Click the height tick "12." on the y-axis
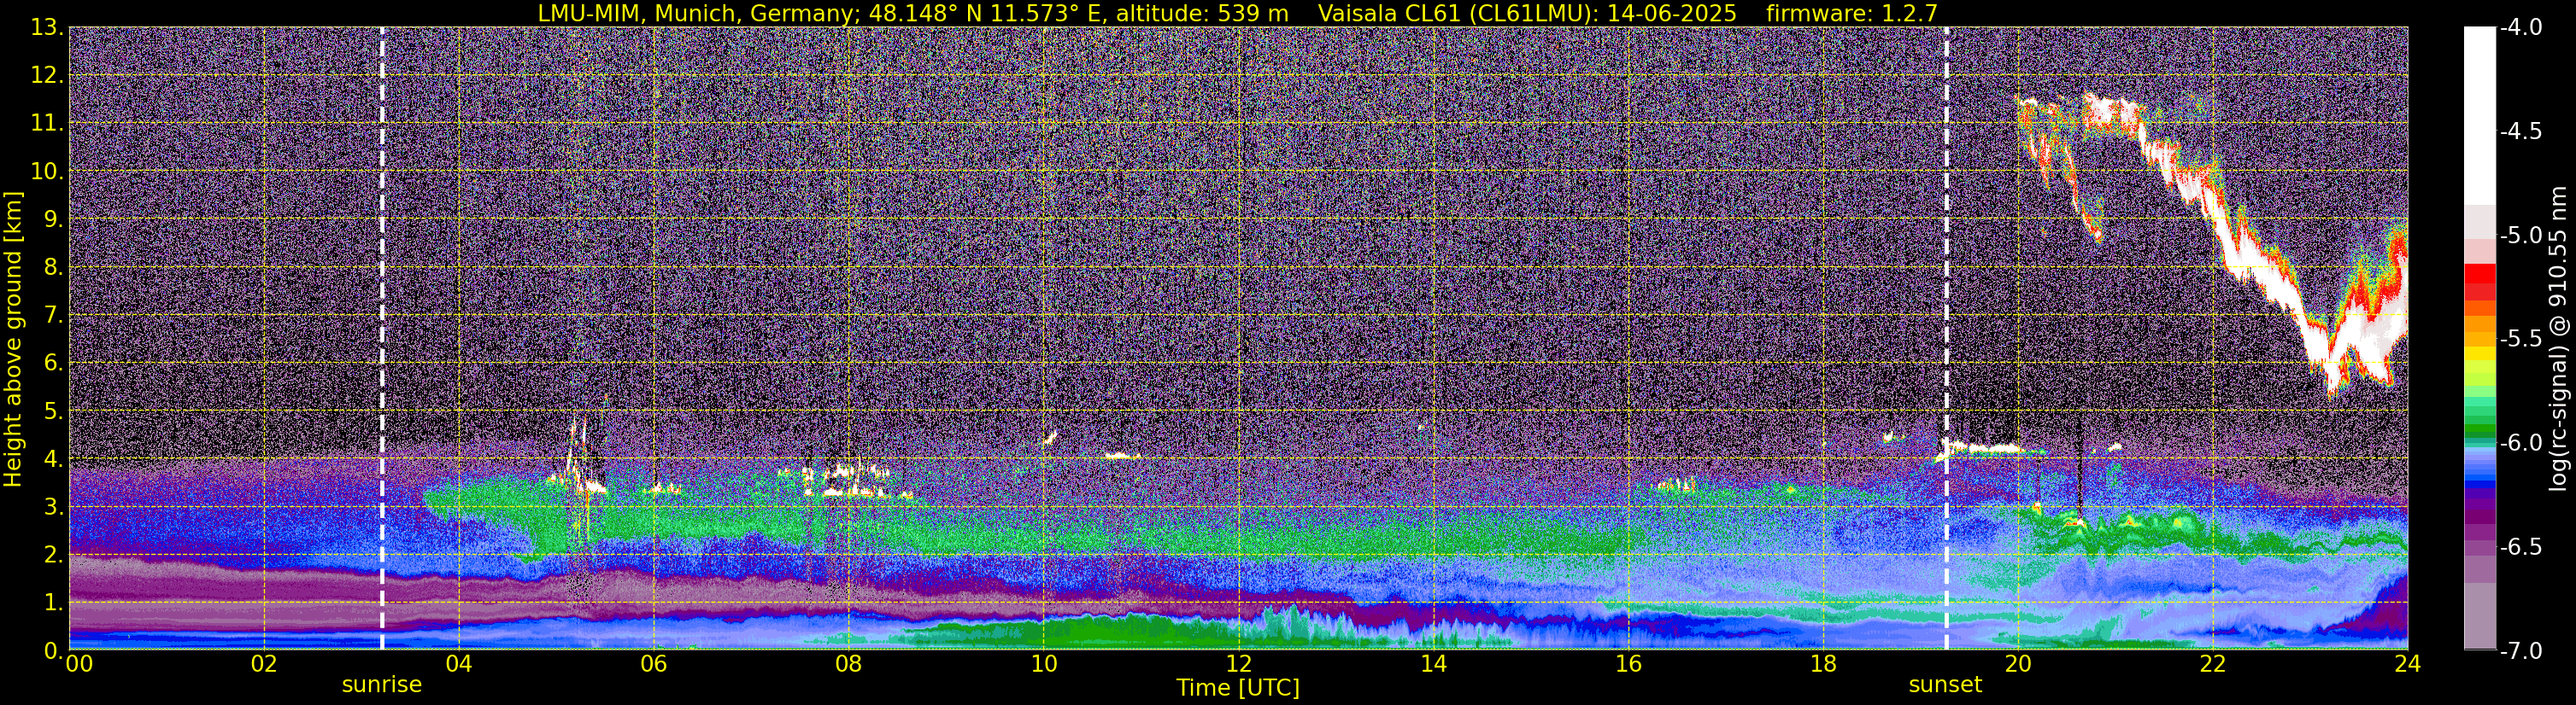Viewport: 2576px width, 705px height. [x=46, y=76]
